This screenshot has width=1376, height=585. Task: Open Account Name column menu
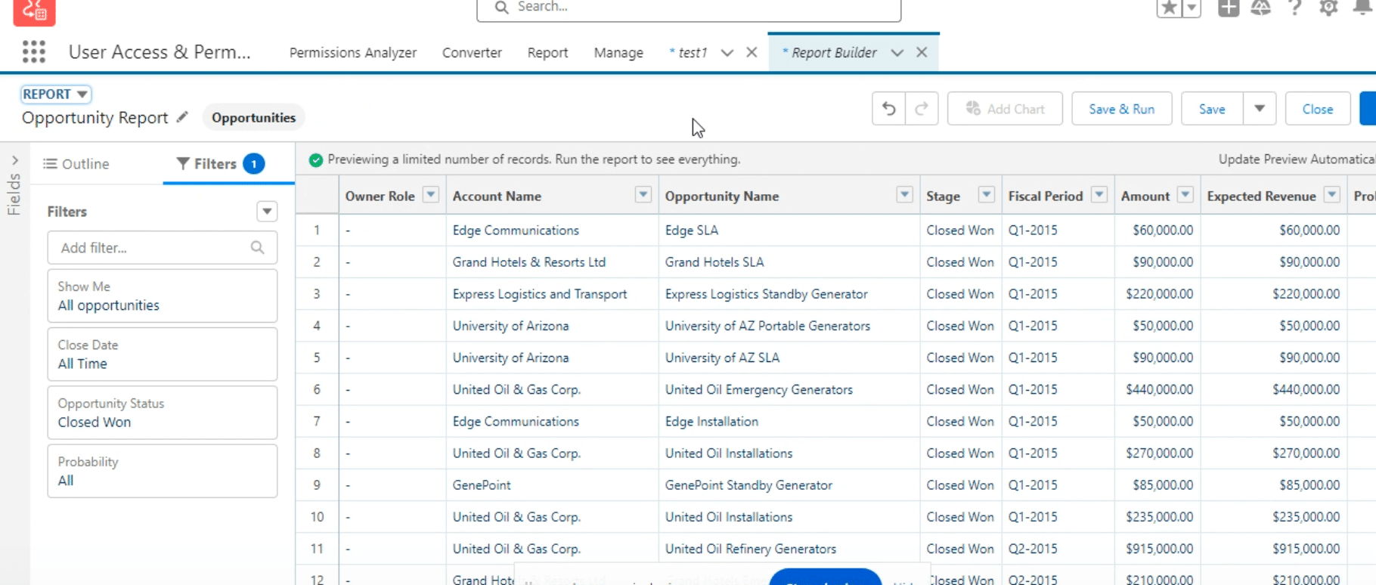coord(643,195)
